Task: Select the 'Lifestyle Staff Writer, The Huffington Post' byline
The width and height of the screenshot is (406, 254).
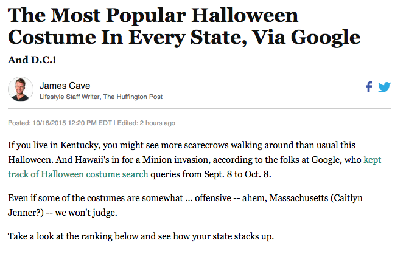Action: [100, 97]
